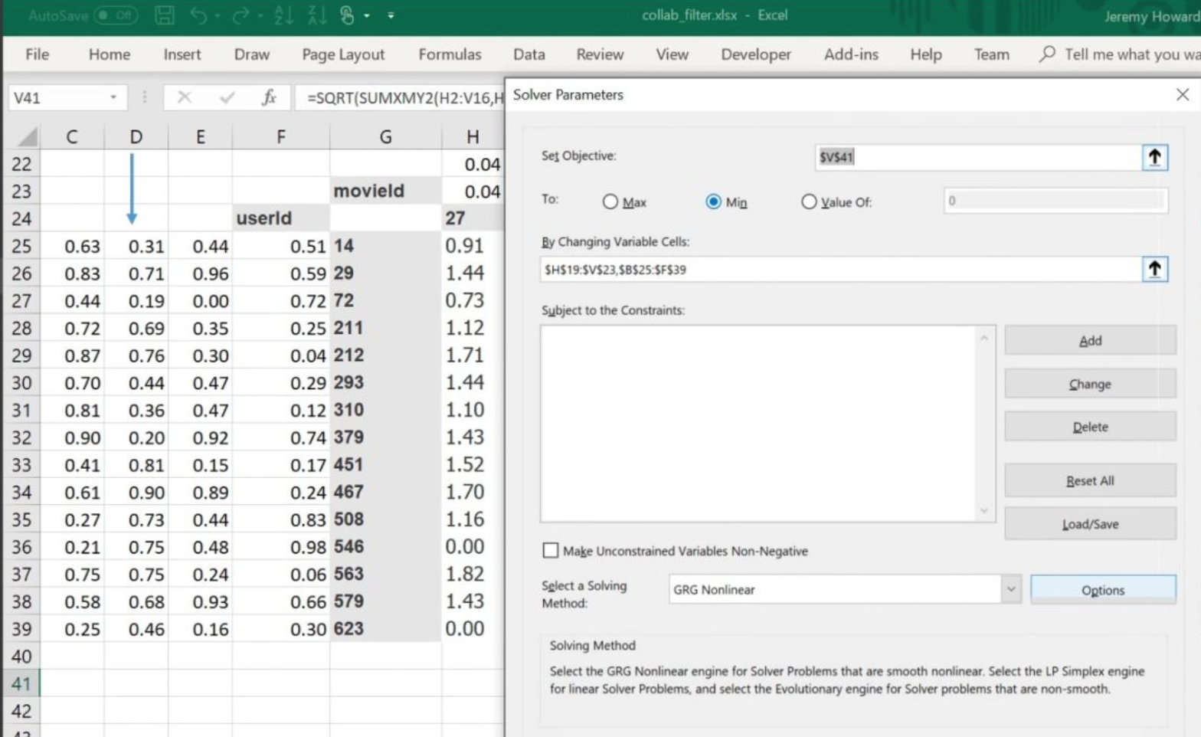1201x737 pixels.
Task: Open the Review ribbon tab
Action: pyautogui.click(x=600, y=54)
